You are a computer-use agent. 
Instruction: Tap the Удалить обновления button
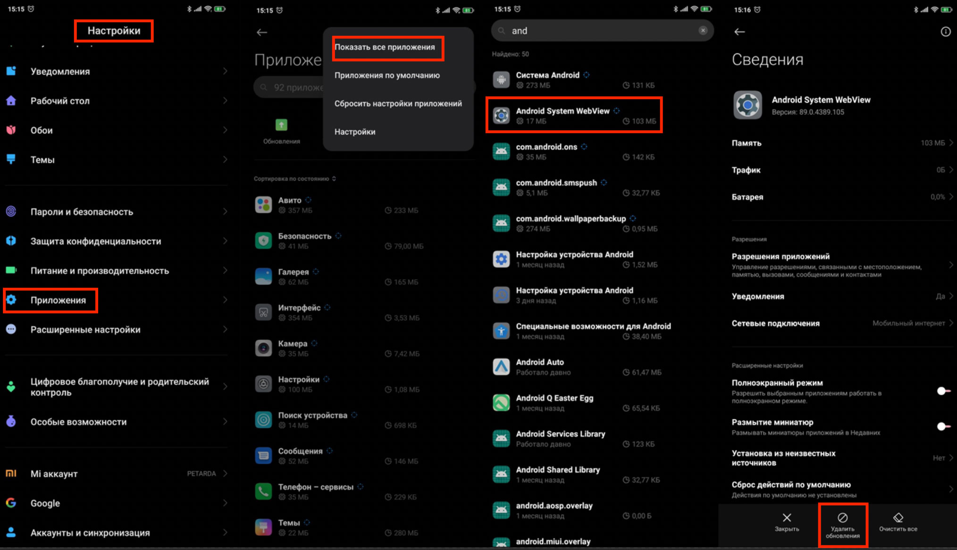click(x=842, y=525)
